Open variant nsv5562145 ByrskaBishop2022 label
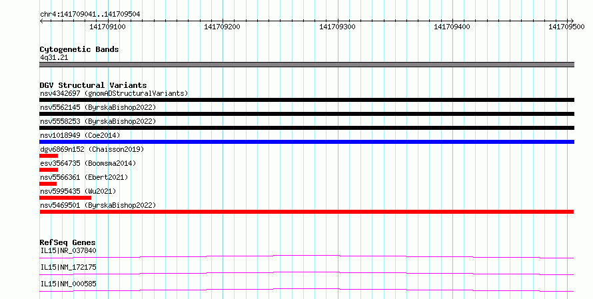This screenshot has height=299, width=593. pyautogui.click(x=98, y=107)
